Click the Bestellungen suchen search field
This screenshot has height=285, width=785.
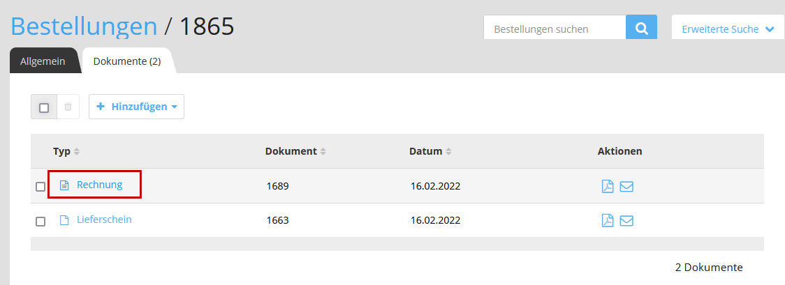point(555,29)
